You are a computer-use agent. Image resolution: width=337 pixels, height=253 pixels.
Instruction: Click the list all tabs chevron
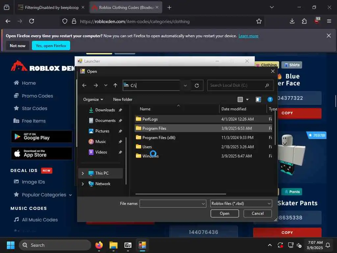(272, 7)
